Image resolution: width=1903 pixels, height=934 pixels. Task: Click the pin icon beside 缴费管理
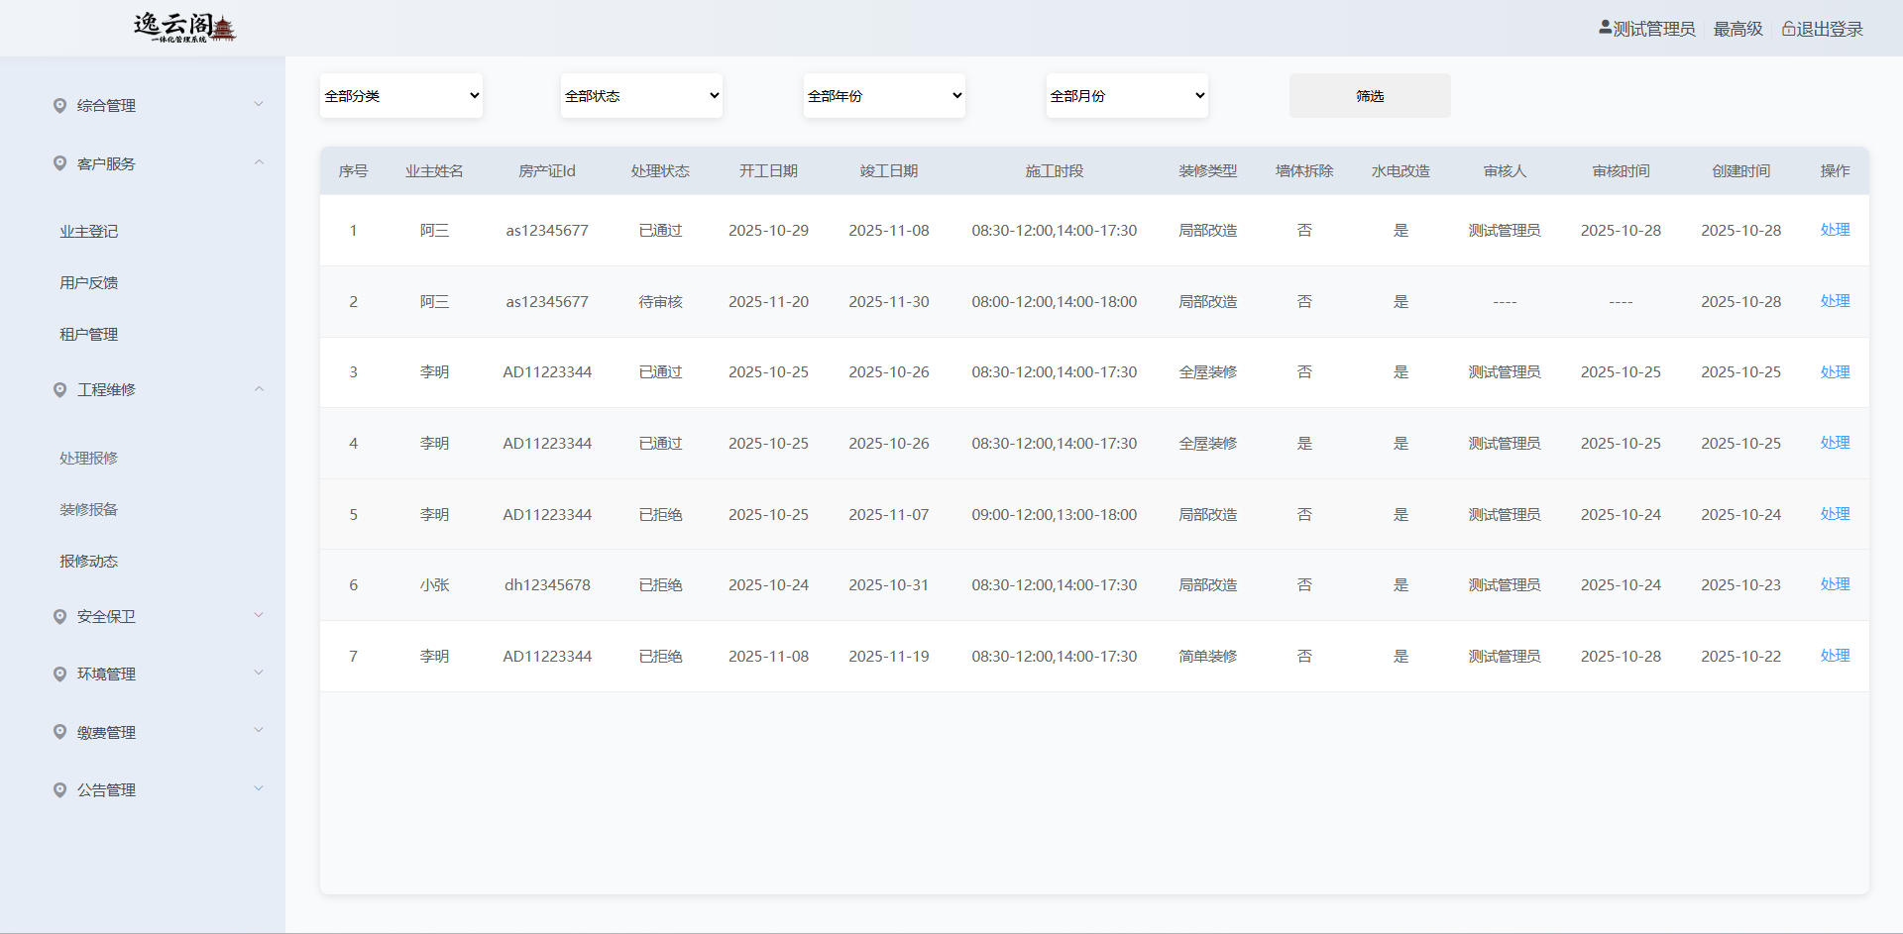pos(59,732)
